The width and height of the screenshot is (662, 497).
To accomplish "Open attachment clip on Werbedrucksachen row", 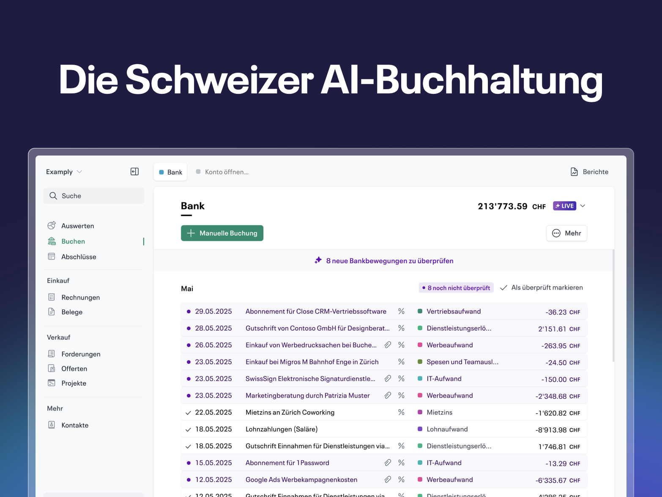I will 388,345.
